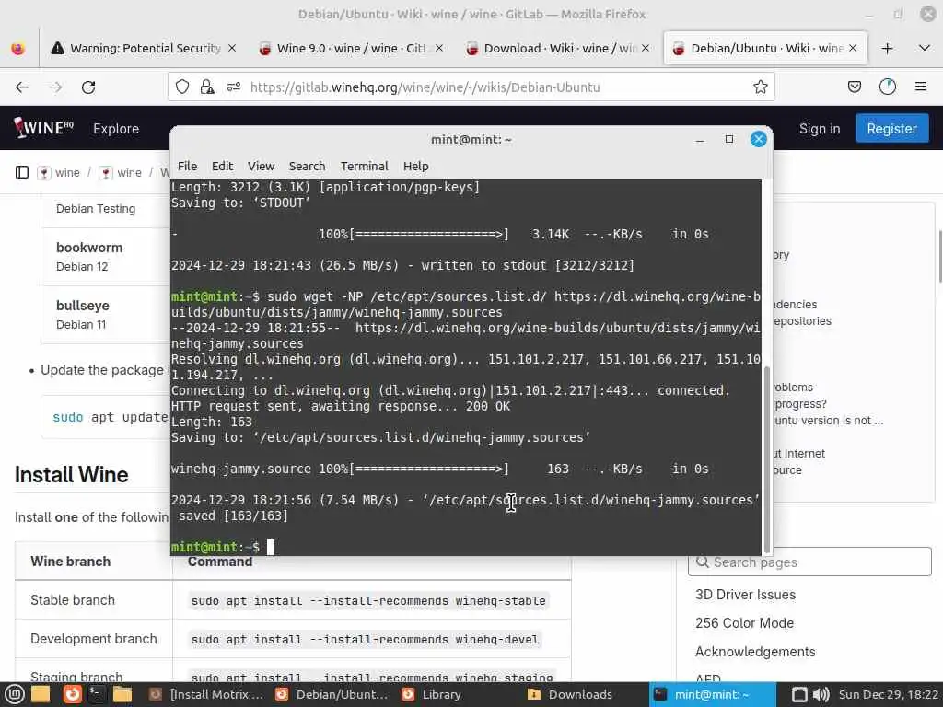Open the 3D Driver Issues wiki page
Viewport: 943px width, 707px height.
pos(745,595)
